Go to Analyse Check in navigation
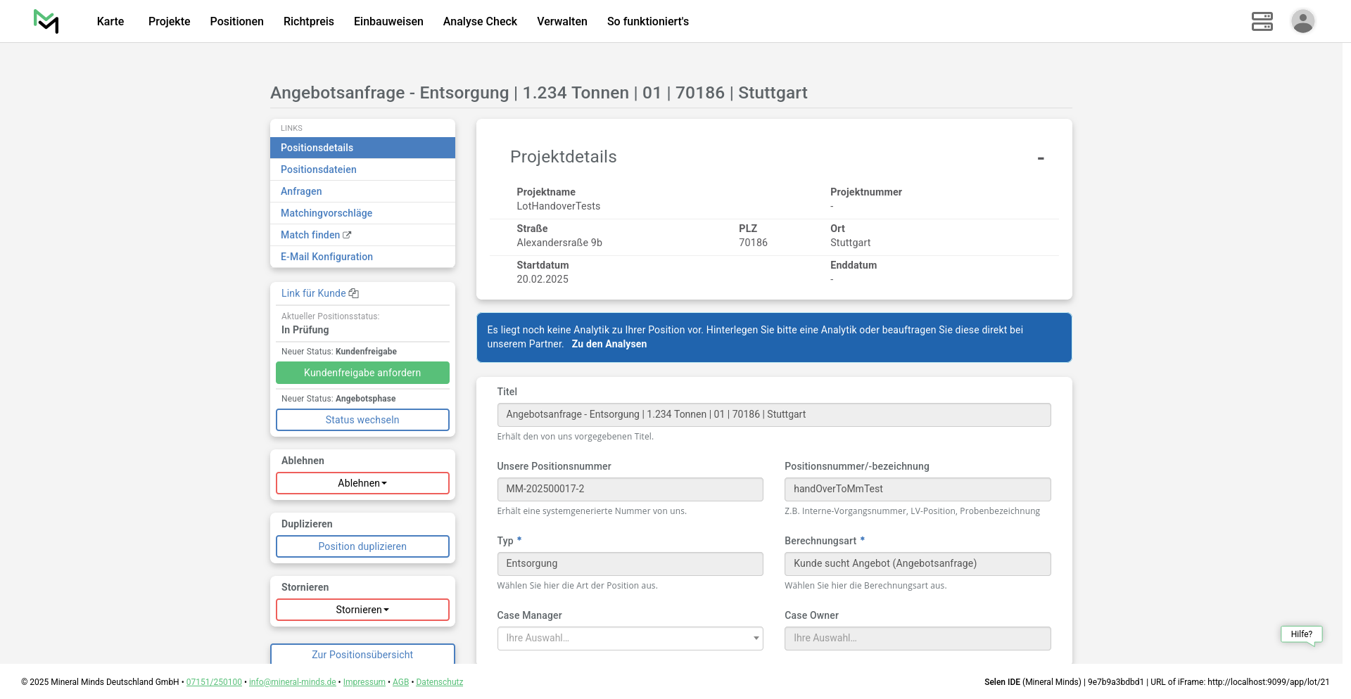Screen dimensions: 1351x699 [x=480, y=21]
